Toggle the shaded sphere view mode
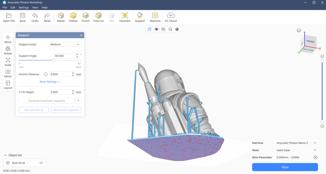This screenshot has width=326, height=174. click(x=177, y=29)
